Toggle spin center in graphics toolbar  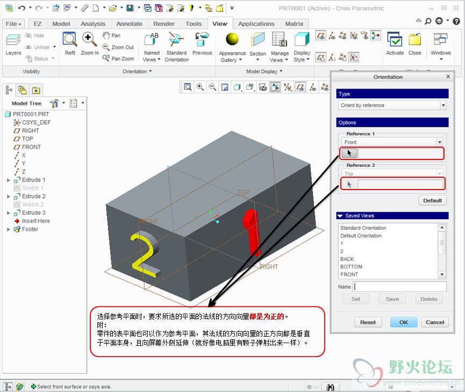(x=275, y=87)
